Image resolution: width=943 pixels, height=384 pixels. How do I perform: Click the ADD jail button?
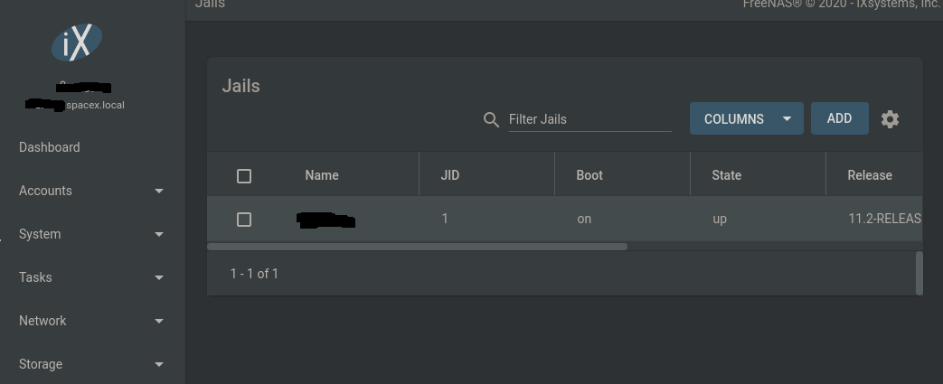click(840, 118)
